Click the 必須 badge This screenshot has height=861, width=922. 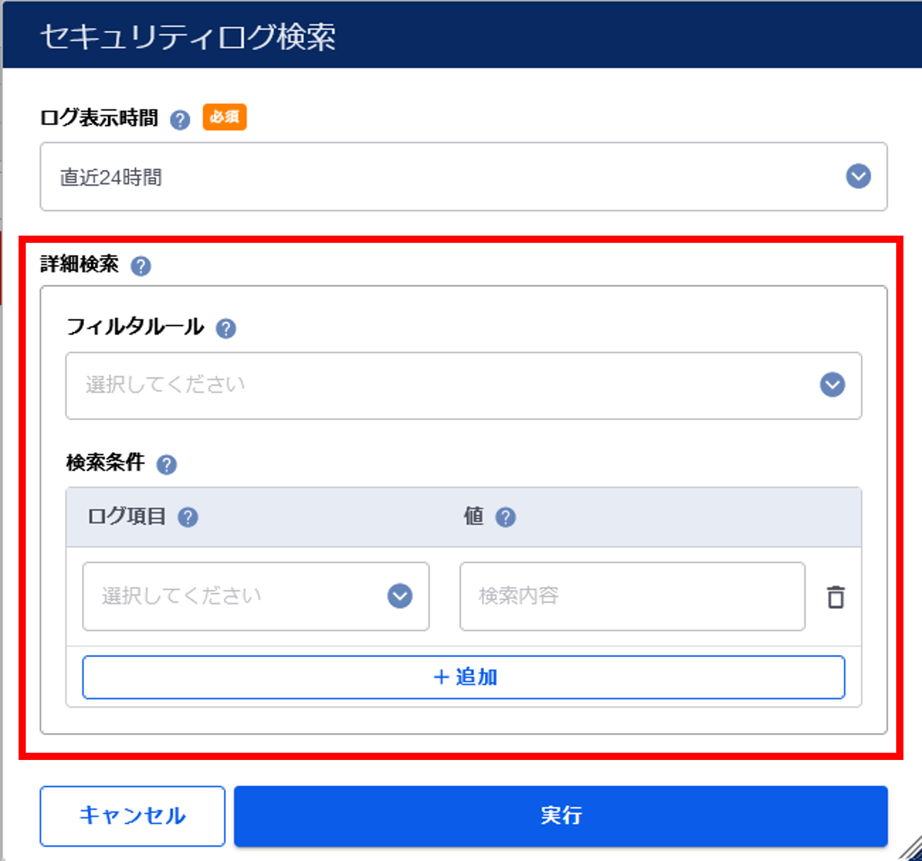(224, 117)
